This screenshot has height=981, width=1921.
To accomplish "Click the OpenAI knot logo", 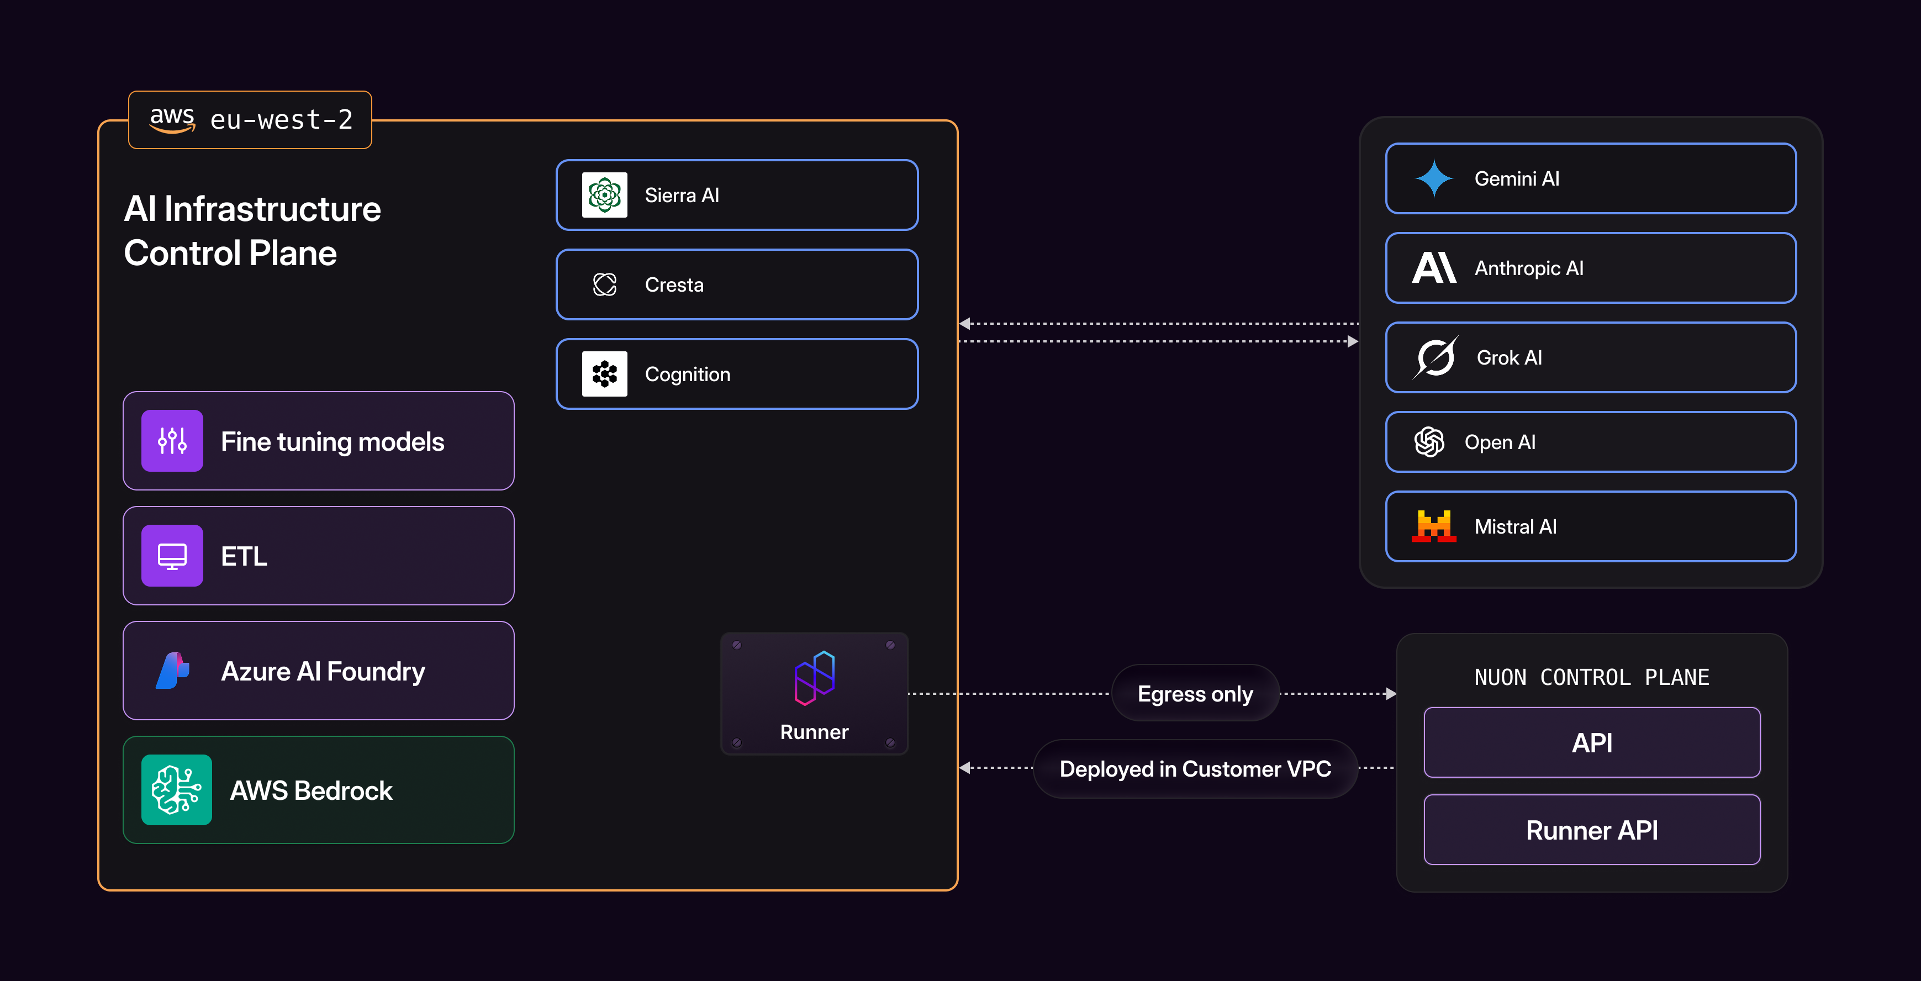I will coord(1429,442).
